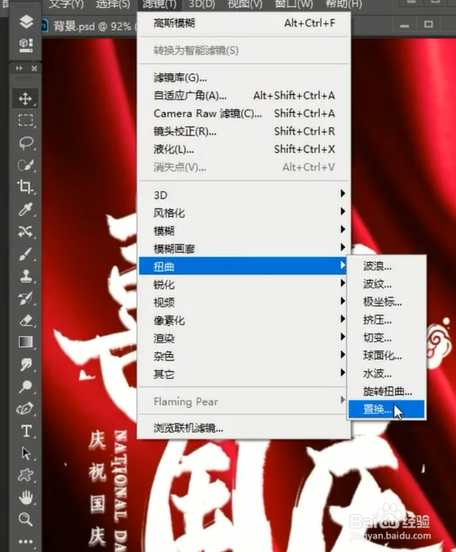
Task: Expand the 模糊画廊 submenu
Action: click(244, 248)
